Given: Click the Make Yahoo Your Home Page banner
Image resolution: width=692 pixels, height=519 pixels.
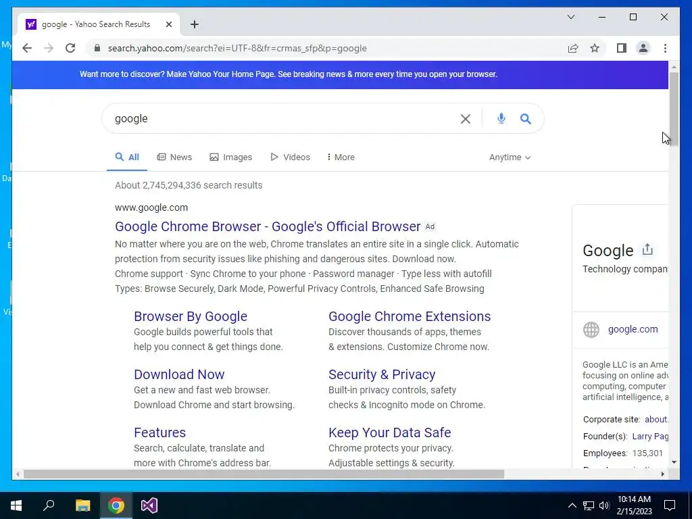Looking at the screenshot, I should click(288, 74).
